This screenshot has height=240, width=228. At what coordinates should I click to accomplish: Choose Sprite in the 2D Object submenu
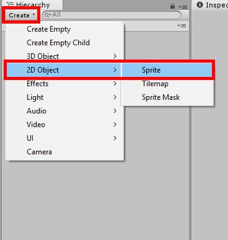(167, 70)
